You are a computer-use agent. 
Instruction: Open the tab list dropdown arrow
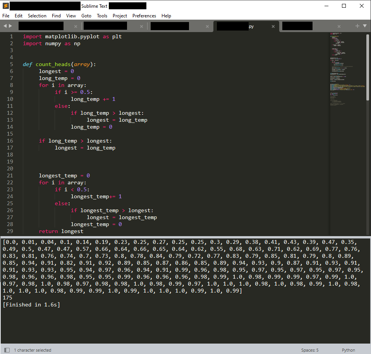point(365,26)
